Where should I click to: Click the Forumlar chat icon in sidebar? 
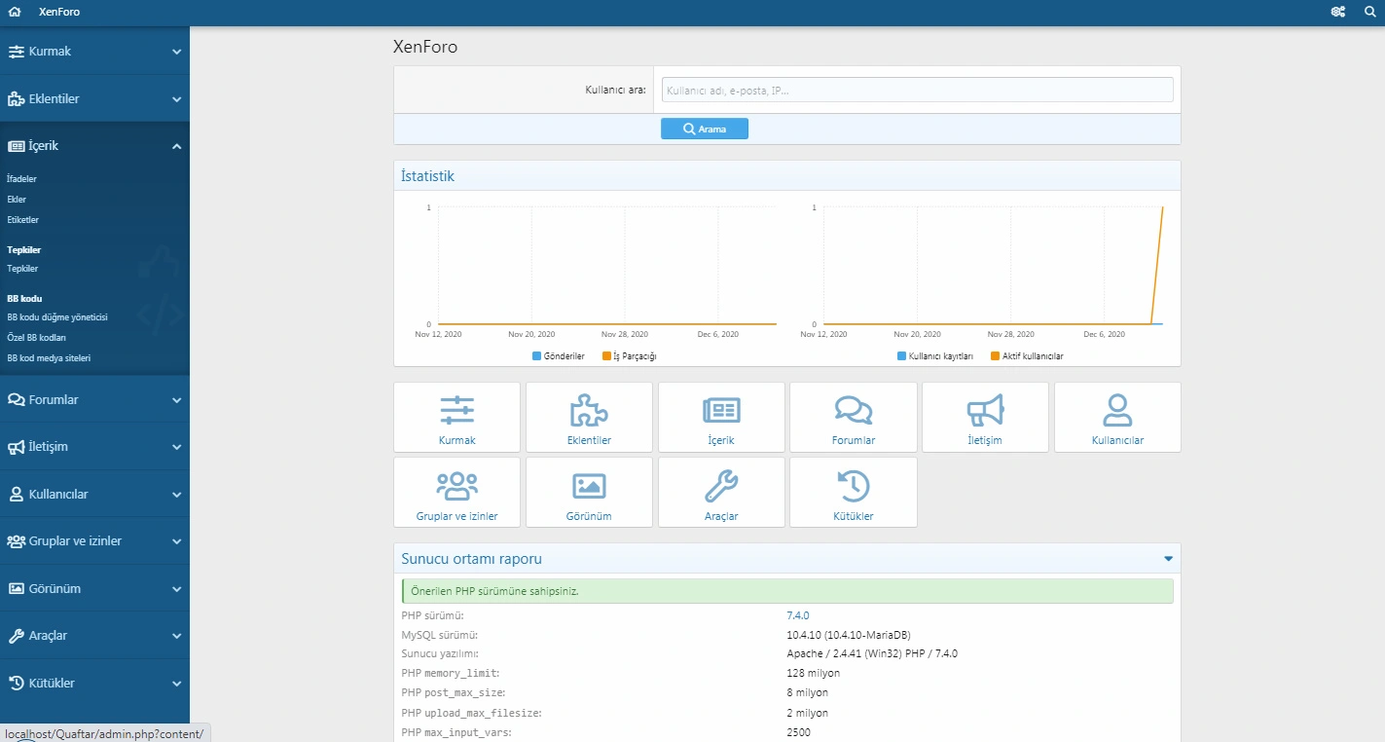point(16,400)
